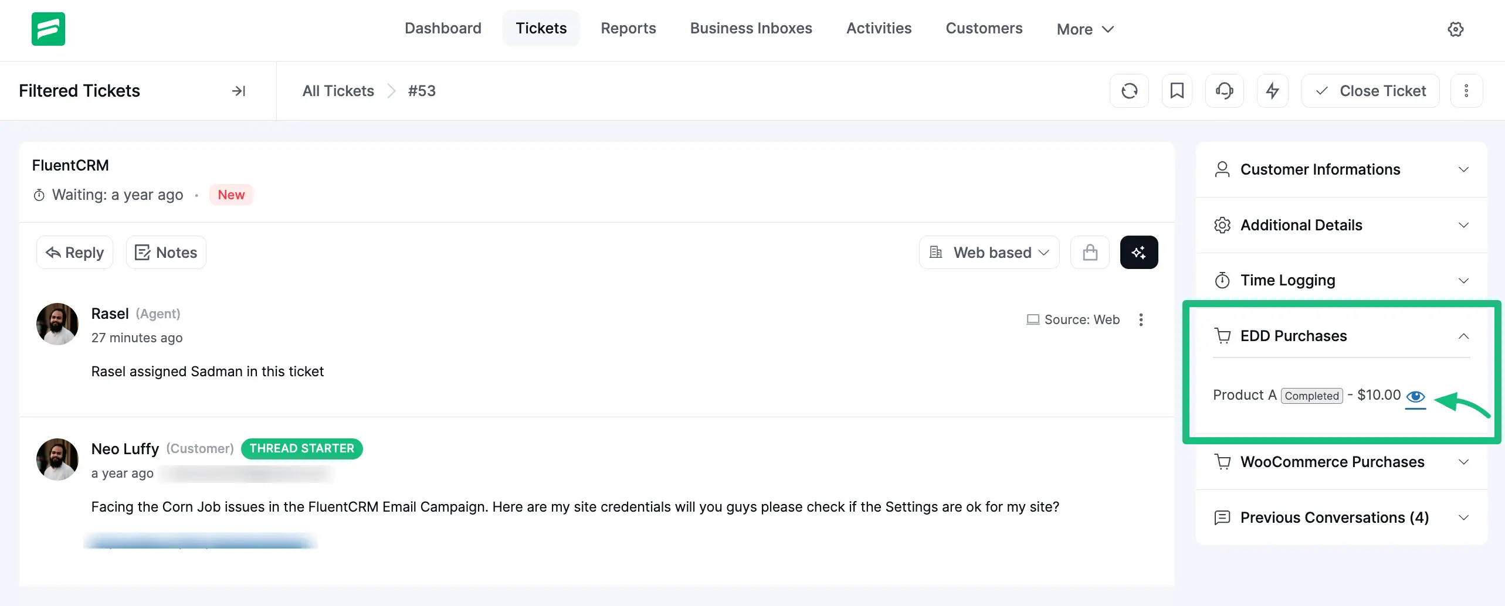Open the three-dot menu on Rasel's reply
1505x606 pixels.
[x=1141, y=319]
